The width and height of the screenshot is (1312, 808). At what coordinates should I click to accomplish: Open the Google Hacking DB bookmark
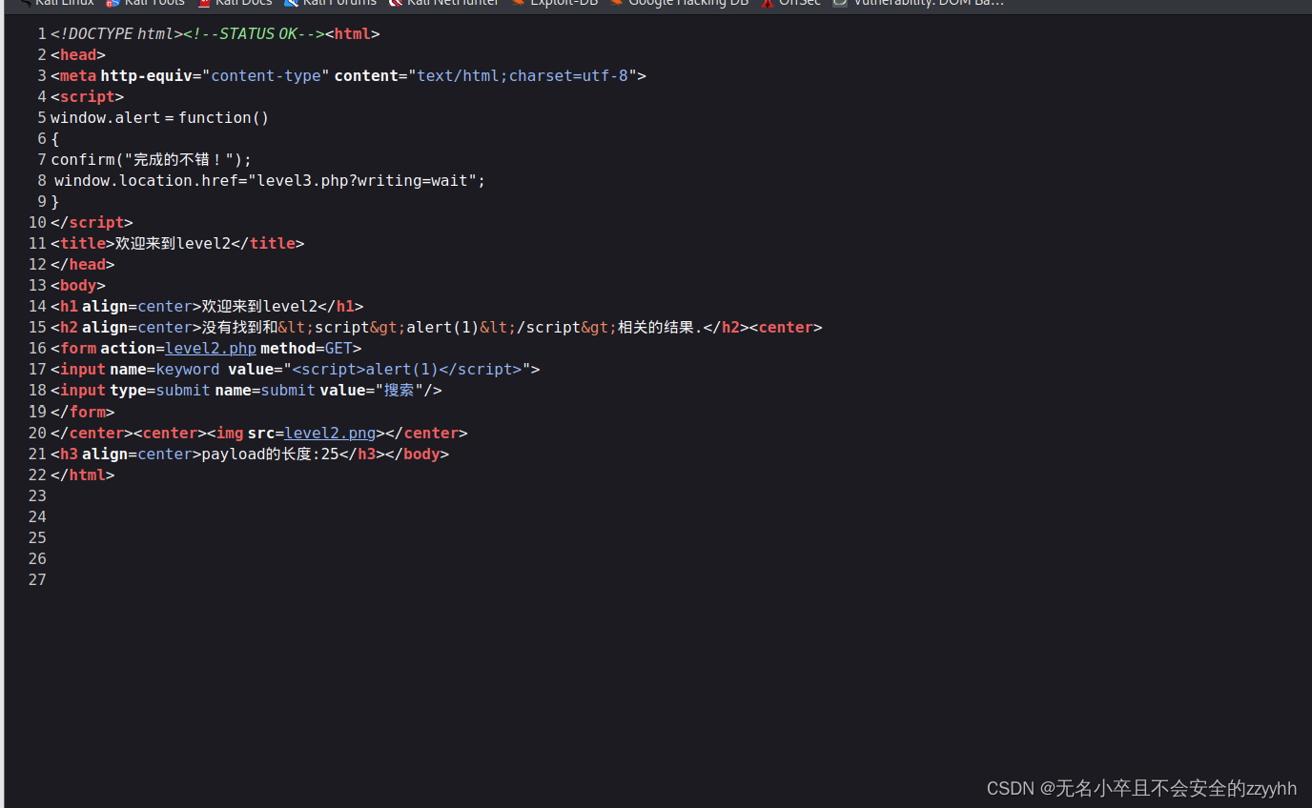pos(679,3)
